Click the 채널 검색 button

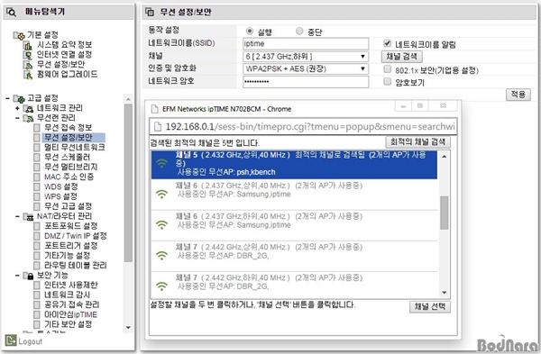pyautogui.click(x=401, y=57)
